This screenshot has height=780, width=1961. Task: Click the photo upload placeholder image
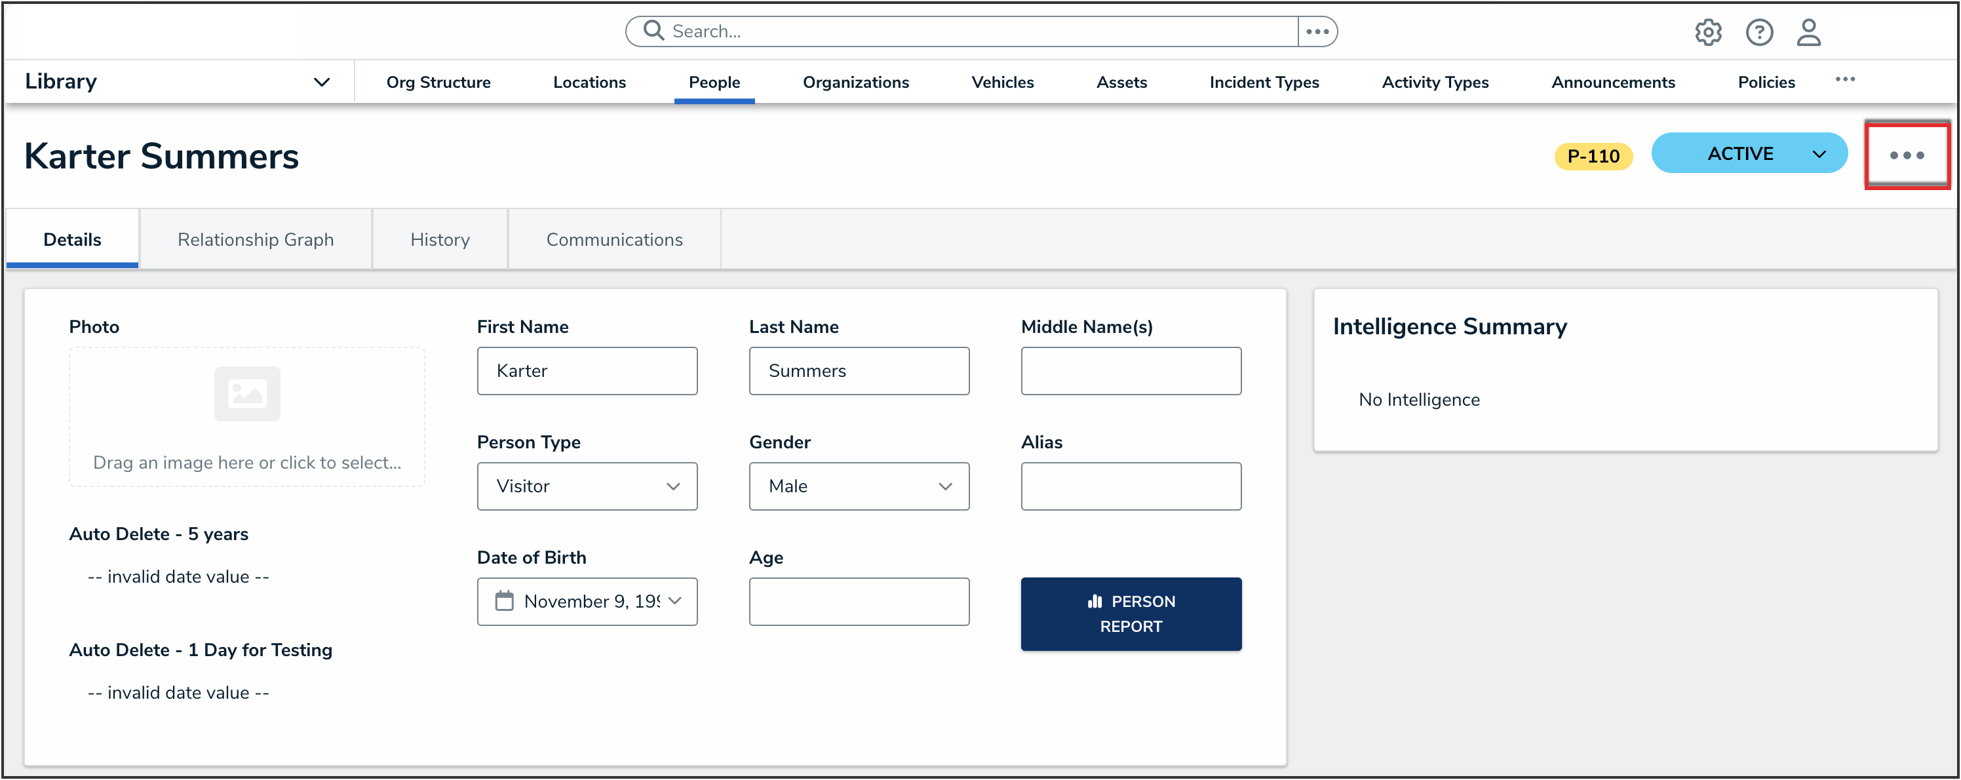tap(246, 393)
